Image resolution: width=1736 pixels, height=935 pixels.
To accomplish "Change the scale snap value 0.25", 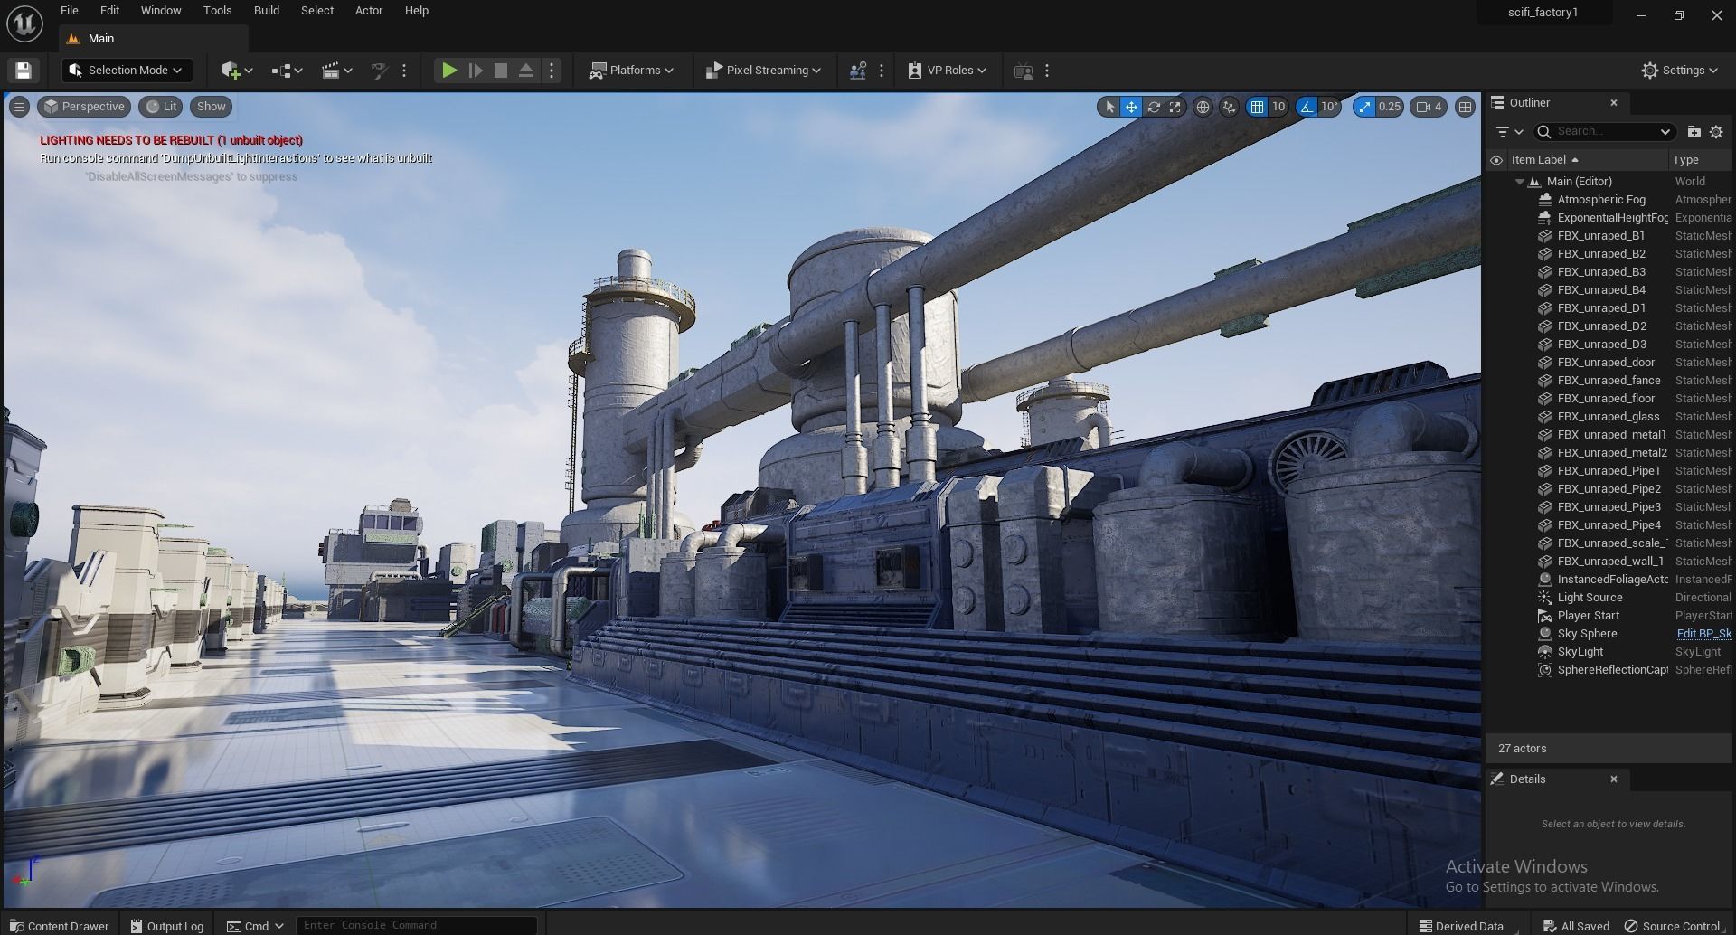I will pyautogui.click(x=1390, y=107).
